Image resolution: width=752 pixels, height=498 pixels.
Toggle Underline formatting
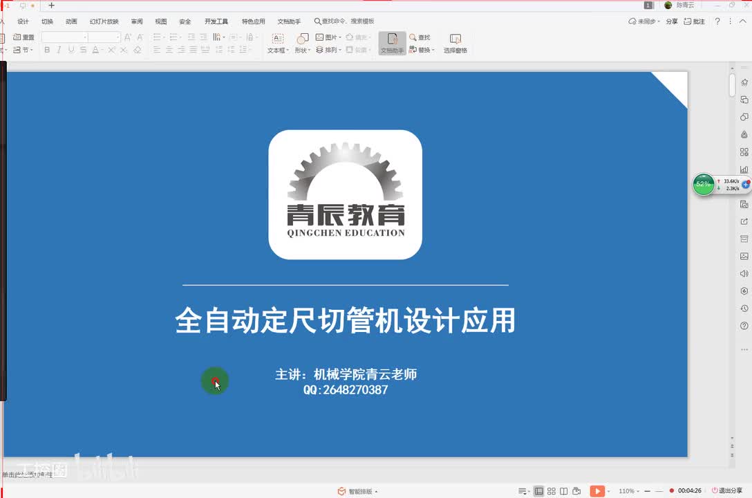71,50
